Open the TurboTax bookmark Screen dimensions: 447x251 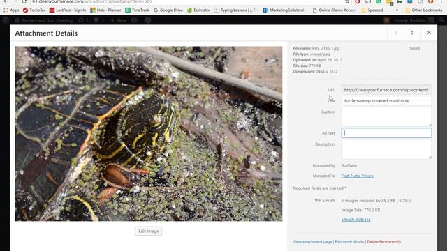[x=34, y=10]
